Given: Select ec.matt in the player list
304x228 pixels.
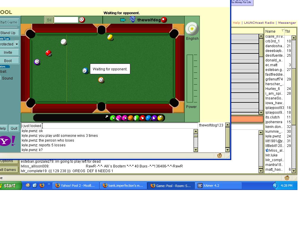Looking at the screenshot, I should (x=271, y=65).
